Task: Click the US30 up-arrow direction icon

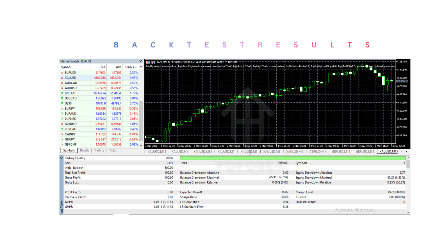Action: tap(62, 103)
